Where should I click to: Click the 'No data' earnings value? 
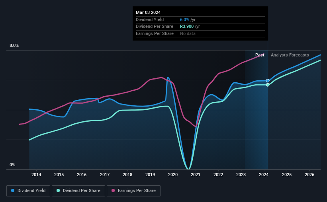pyautogui.click(x=188, y=33)
